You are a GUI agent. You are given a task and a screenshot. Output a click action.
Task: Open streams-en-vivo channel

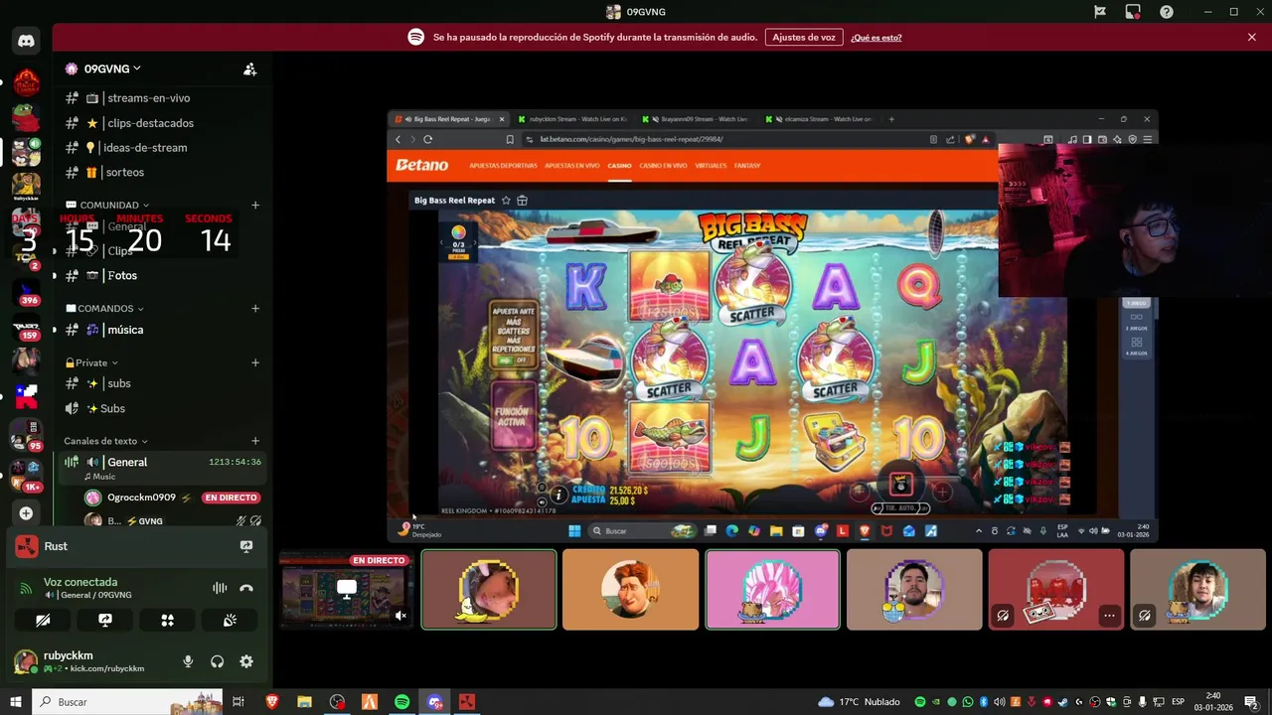tap(160, 98)
